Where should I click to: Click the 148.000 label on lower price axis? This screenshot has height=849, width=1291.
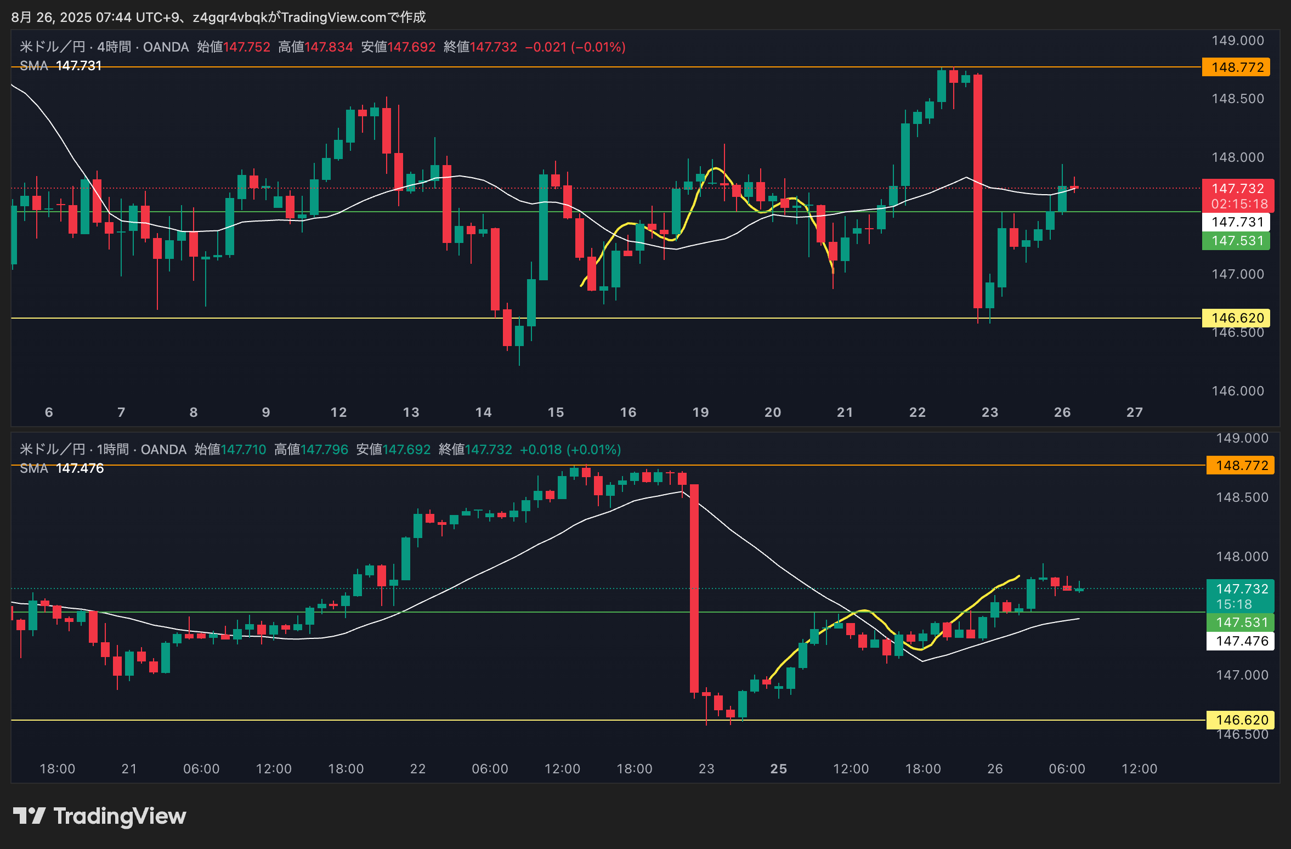(1242, 557)
